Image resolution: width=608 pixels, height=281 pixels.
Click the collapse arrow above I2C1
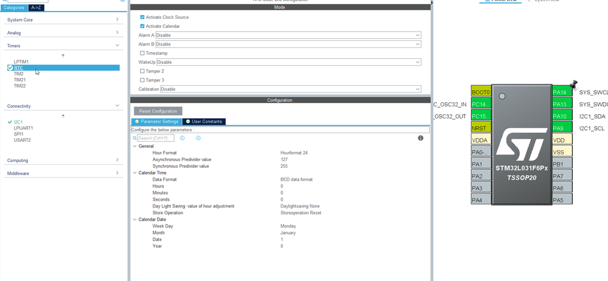(x=63, y=116)
